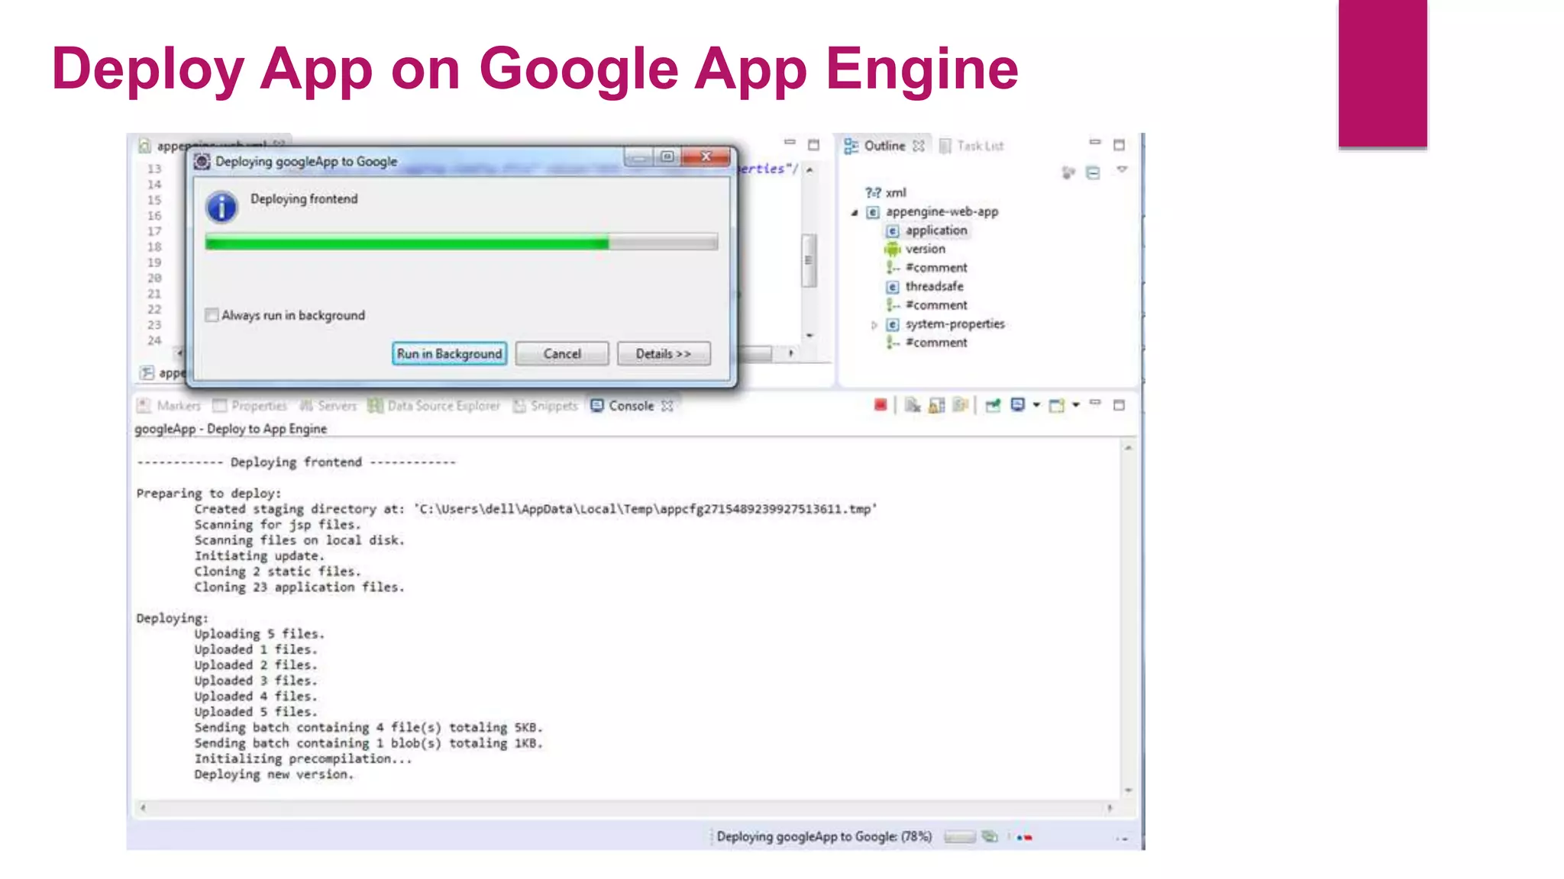Select the xml item in Outline
The height and width of the screenshot is (879, 1564).
pyautogui.click(x=896, y=193)
